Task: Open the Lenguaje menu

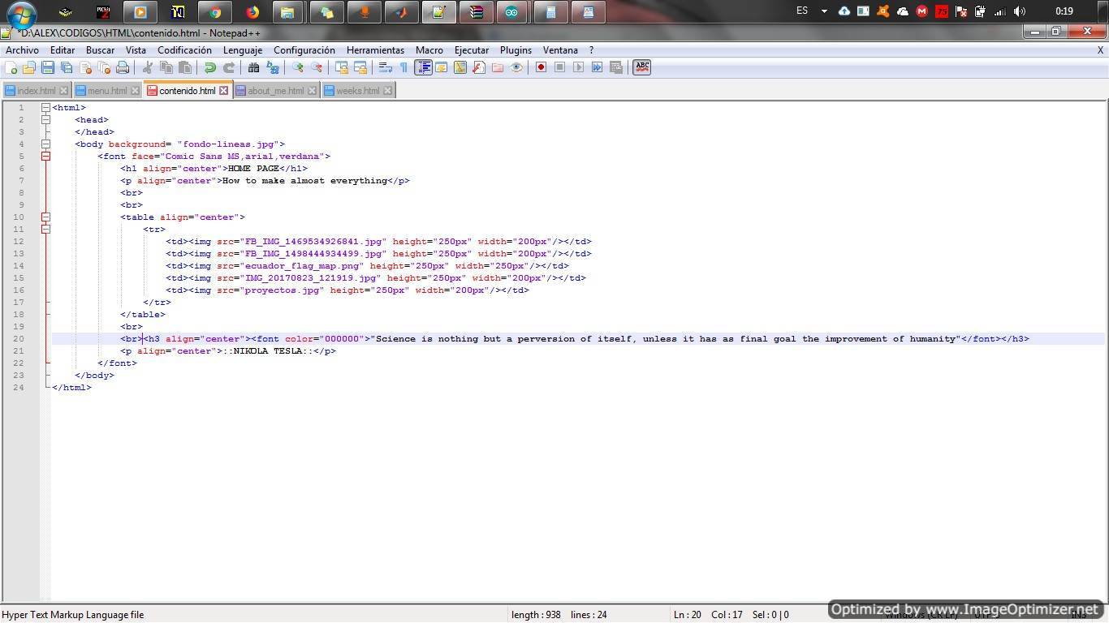Action: click(x=243, y=50)
